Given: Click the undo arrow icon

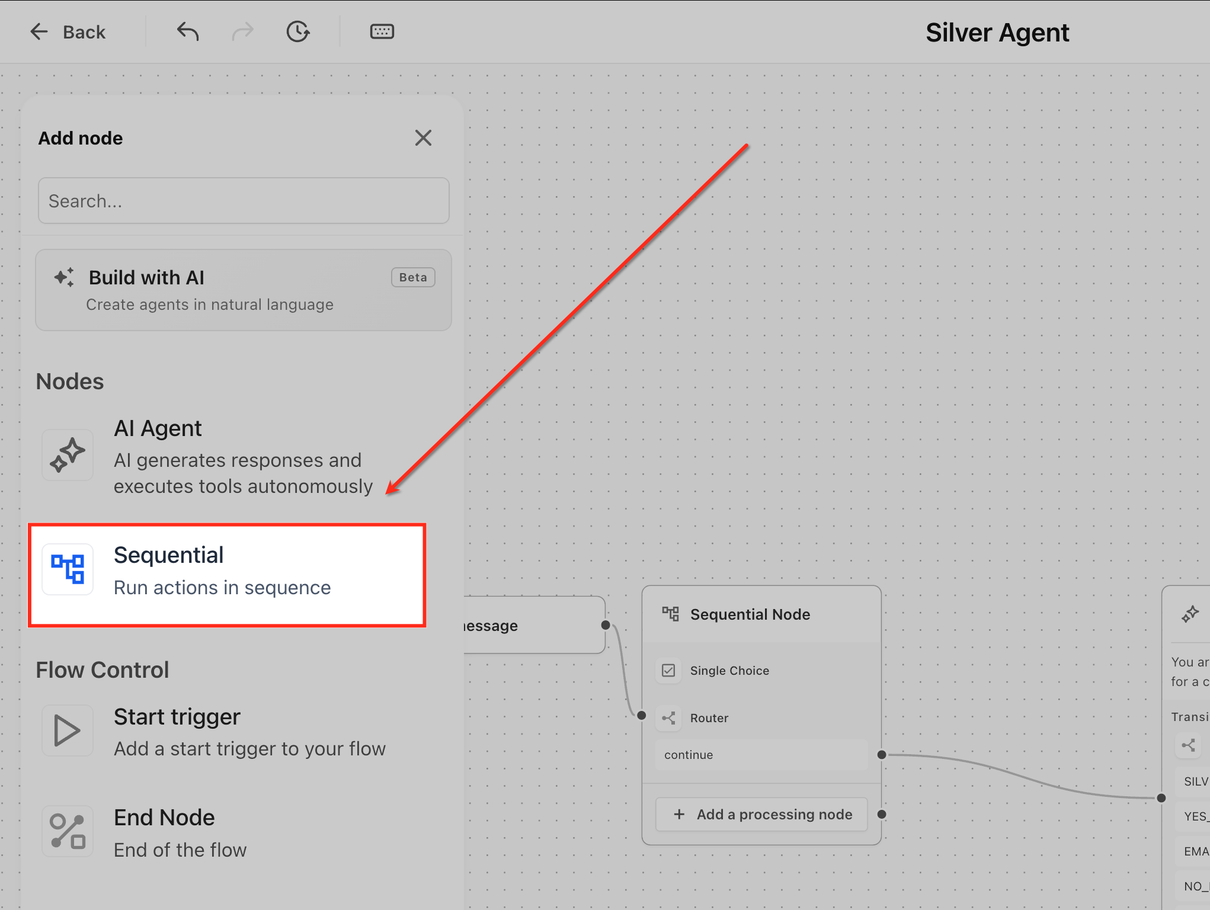Looking at the screenshot, I should pos(187,31).
